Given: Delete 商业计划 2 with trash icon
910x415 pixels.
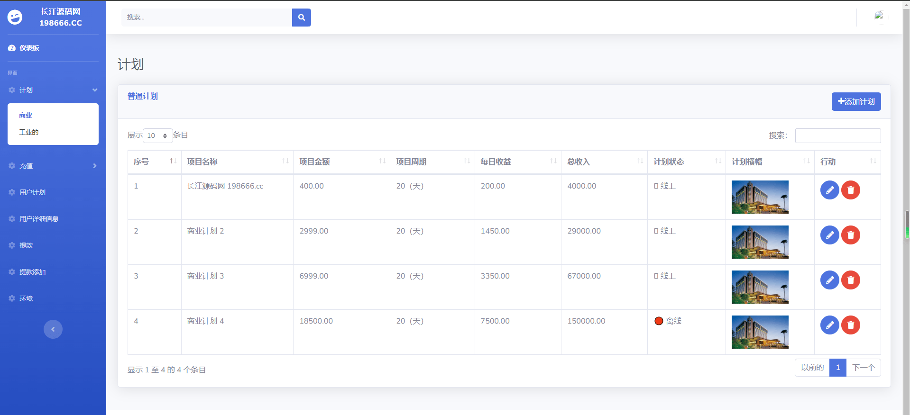Looking at the screenshot, I should point(850,235).
